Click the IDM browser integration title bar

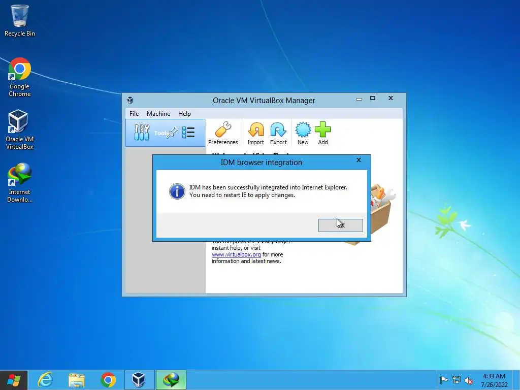pos(262,162)
